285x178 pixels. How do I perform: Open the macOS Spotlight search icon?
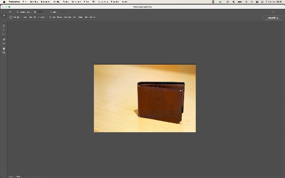point(252,2)
